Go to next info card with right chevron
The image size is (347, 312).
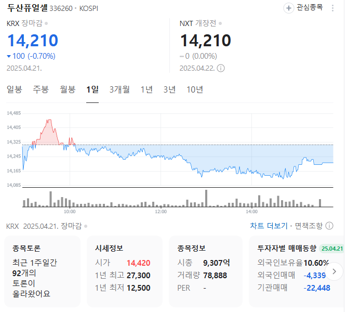click(x=334, y=271)
